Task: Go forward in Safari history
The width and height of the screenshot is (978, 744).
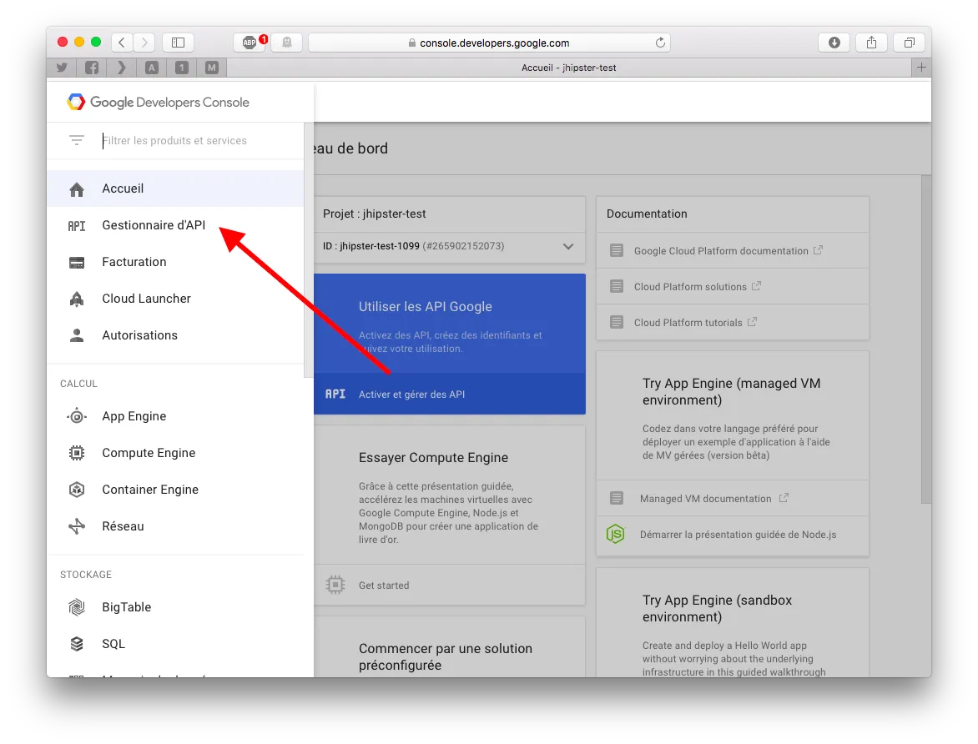Action: pyautogui.click(x=144, y=43)
